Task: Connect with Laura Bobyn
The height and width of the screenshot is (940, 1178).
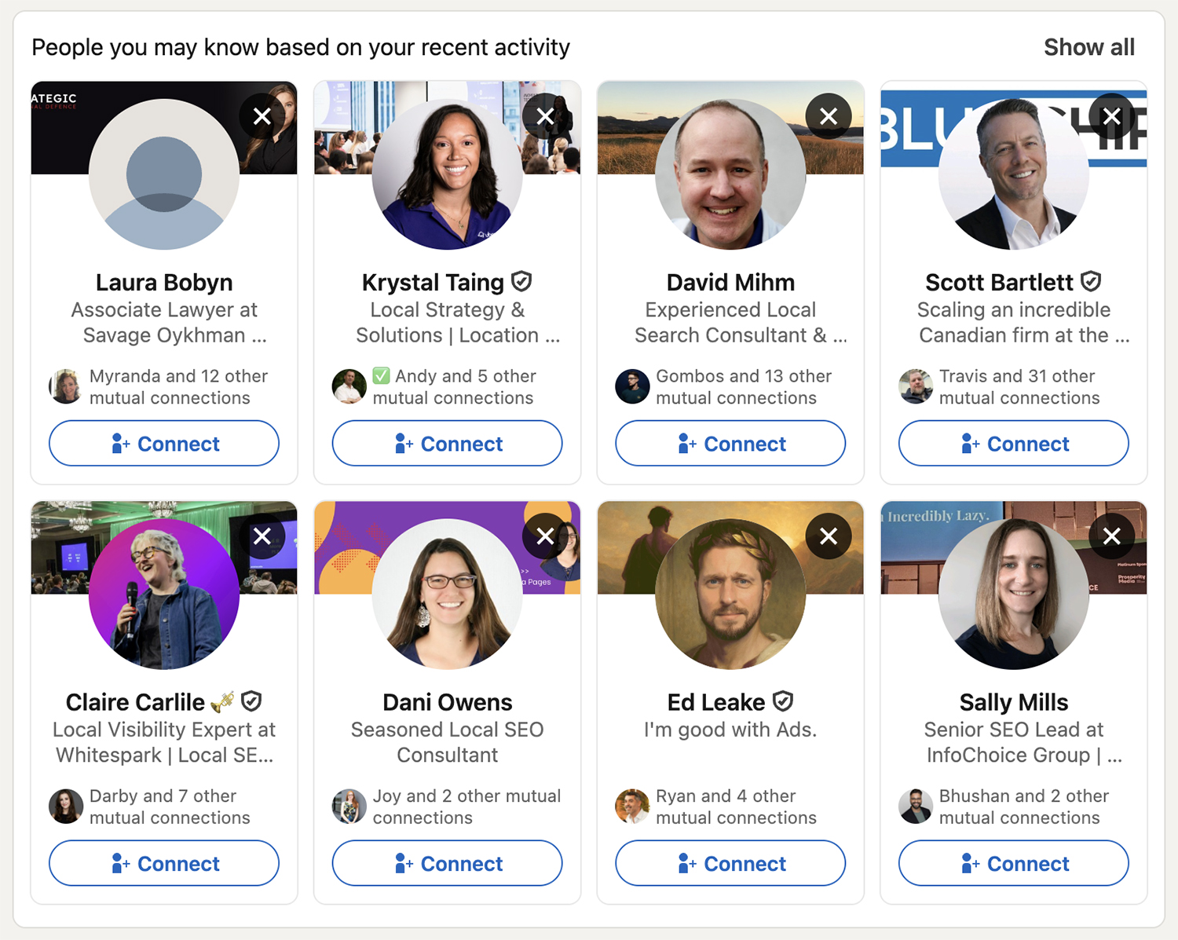Action: [x=164, y=444]
